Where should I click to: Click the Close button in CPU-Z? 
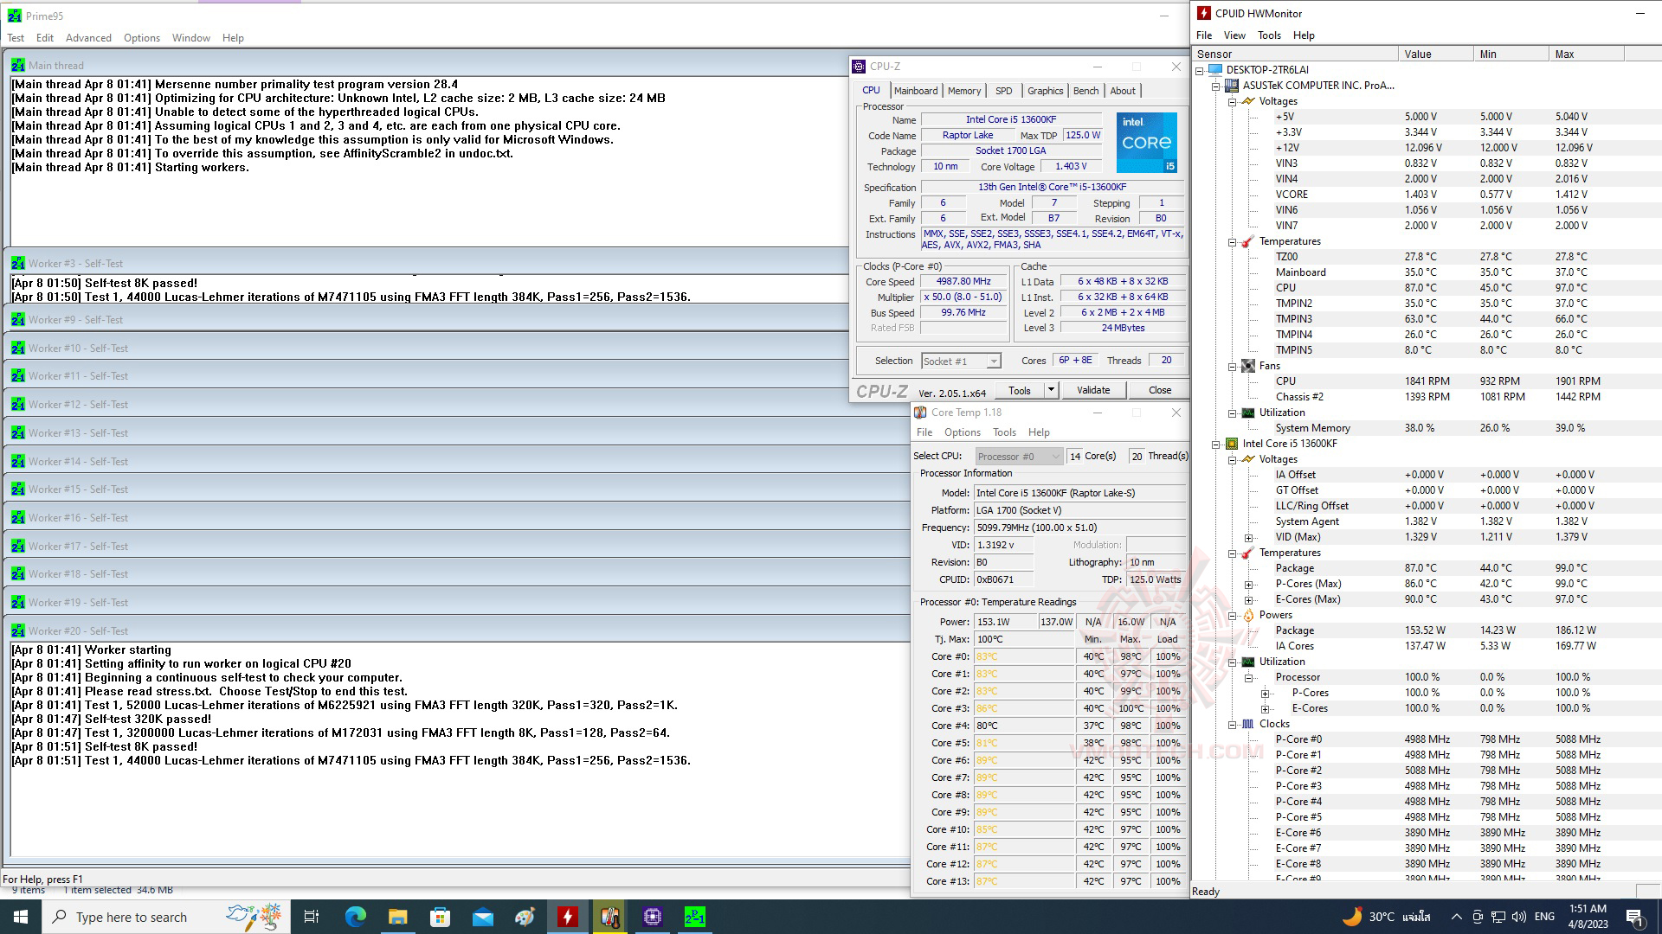[x=1159, y=390]
